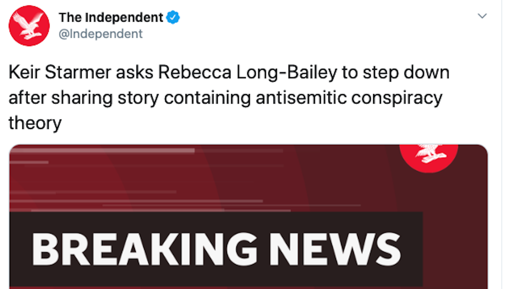Open the @Independent profile handle
Image resolution: width=514 pixels, height=289 pixels.
click(100, 33)
